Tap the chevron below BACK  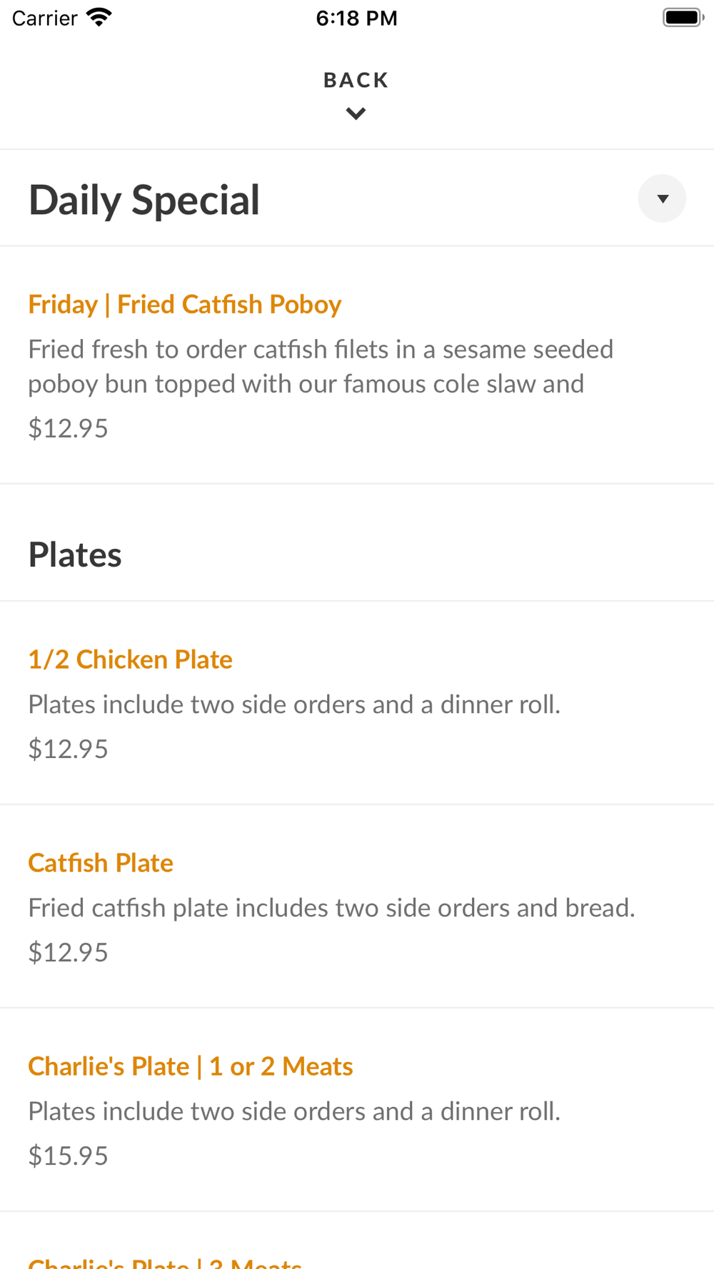coord(356,113)
